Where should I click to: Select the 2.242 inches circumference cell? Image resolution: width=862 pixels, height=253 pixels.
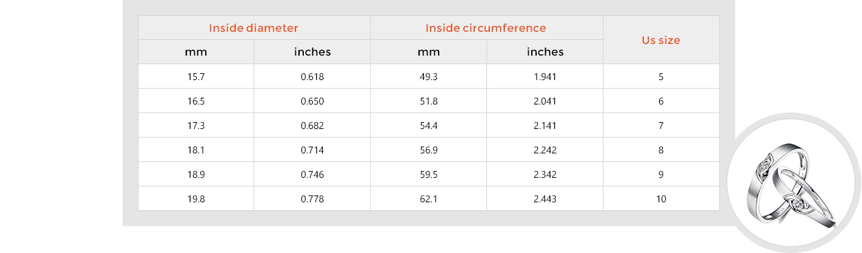[x=545, y=150]
